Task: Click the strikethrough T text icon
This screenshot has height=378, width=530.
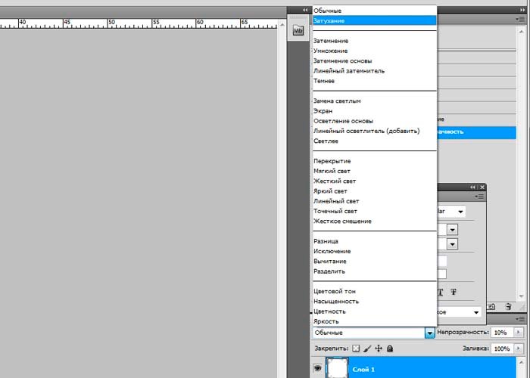Action: tap(454, 292)
